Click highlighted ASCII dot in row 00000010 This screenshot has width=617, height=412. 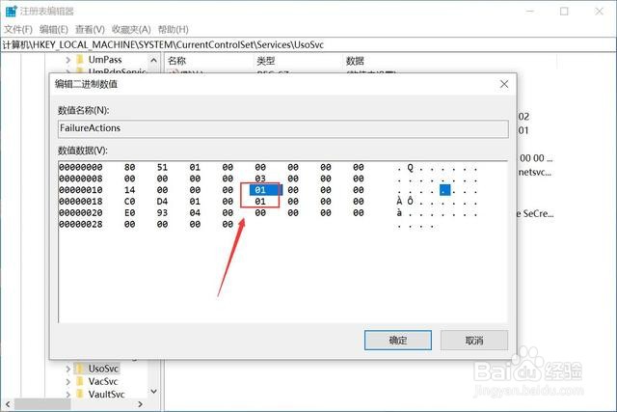click(x=444, y=190)
